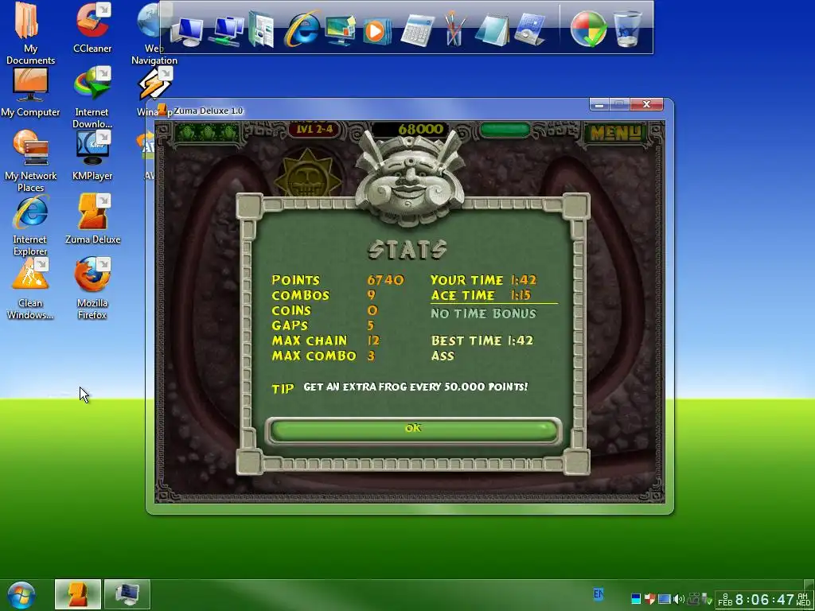This screenshot has width=815, height=611.
Task: Open Paint brushes icon in dock
Action: (454, 29)
